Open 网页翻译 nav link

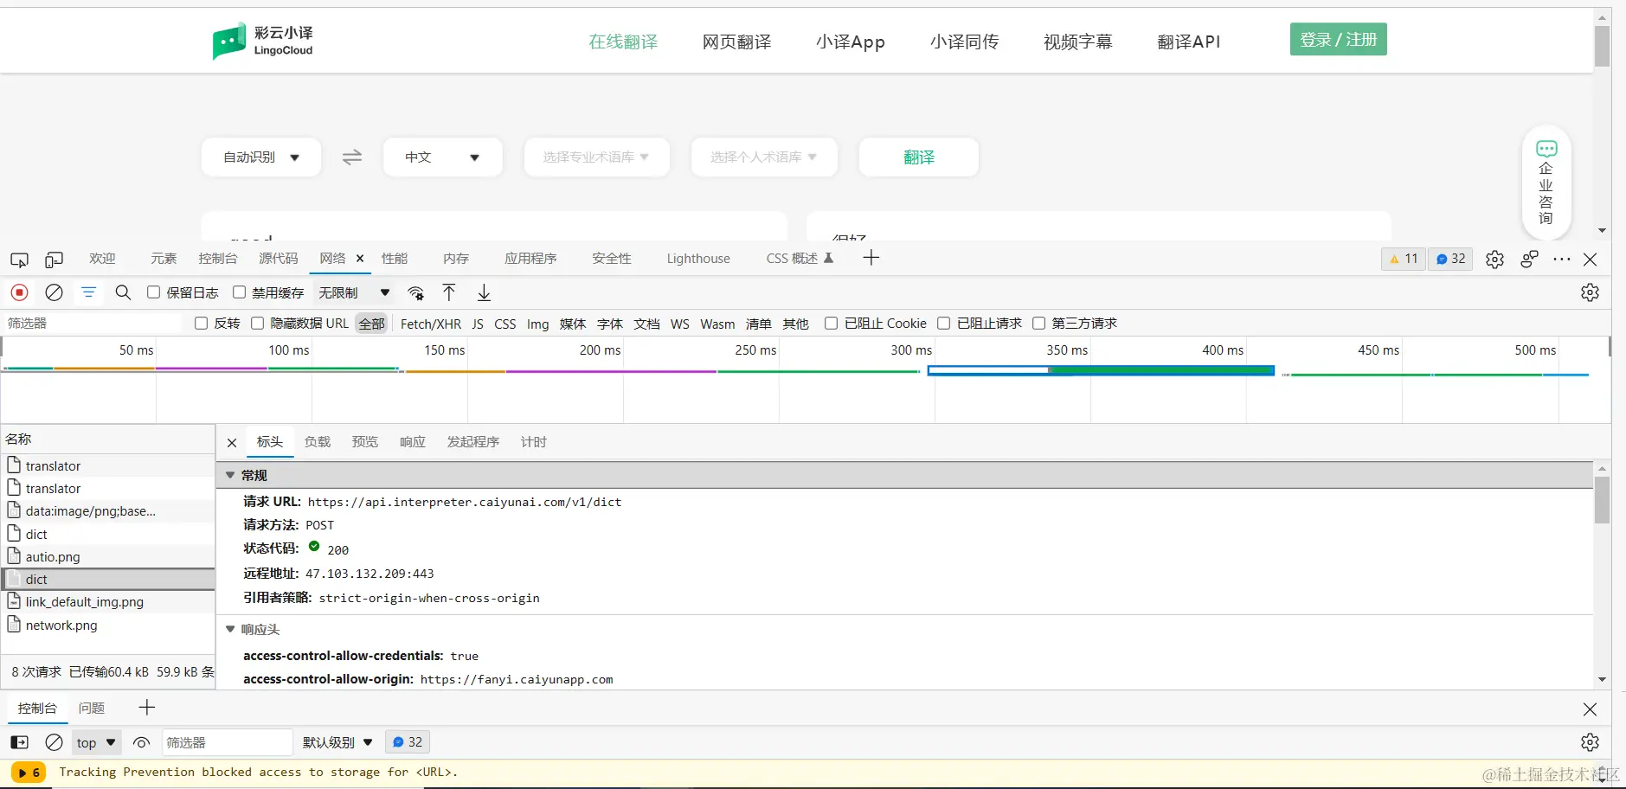tap(736, 42)
